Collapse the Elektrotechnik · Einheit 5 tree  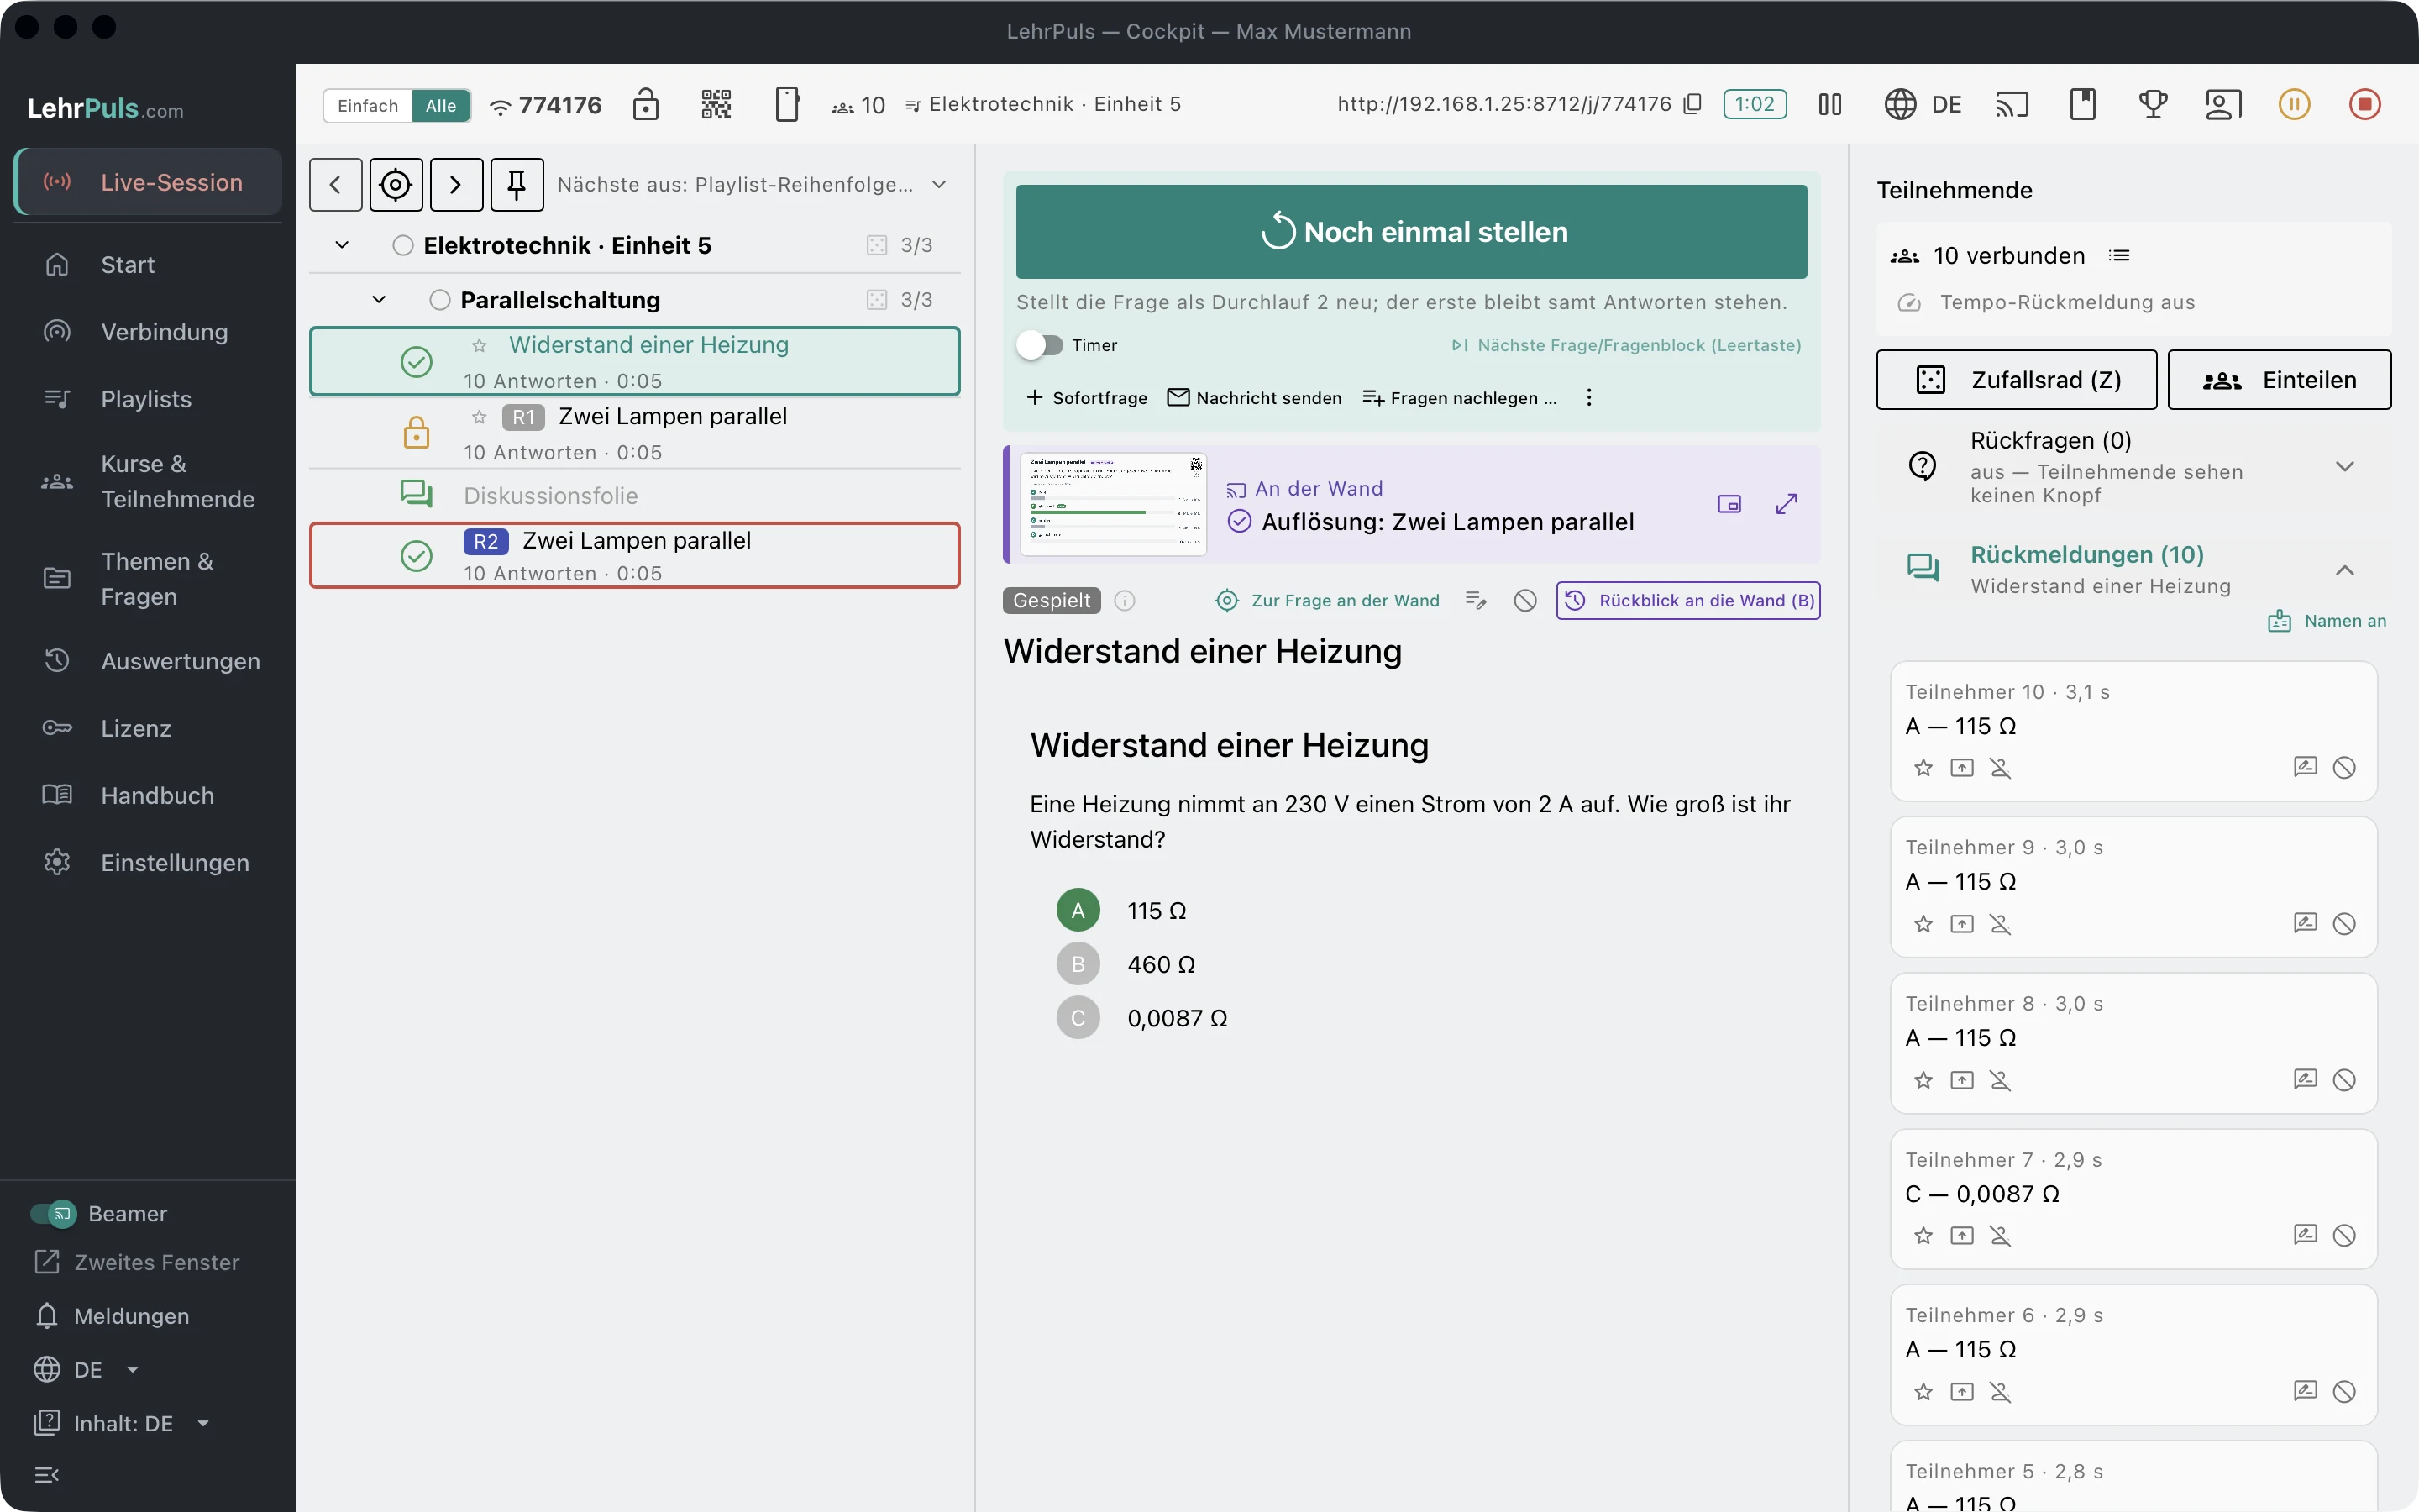click(342, 245)
